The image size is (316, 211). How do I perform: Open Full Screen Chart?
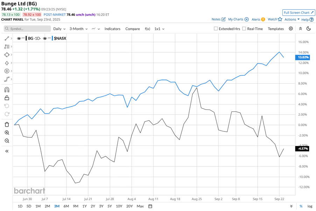click(x=299, y=13)
